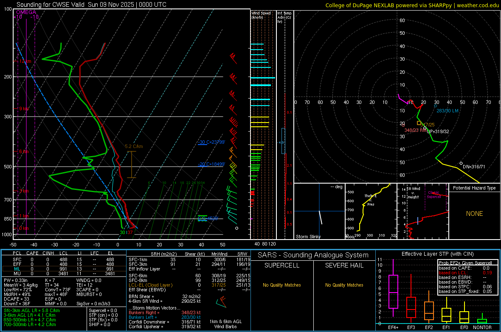Click the STP (cin) = 0.0 value
Viewport: 501px width, 332px height.
[103, 315]
